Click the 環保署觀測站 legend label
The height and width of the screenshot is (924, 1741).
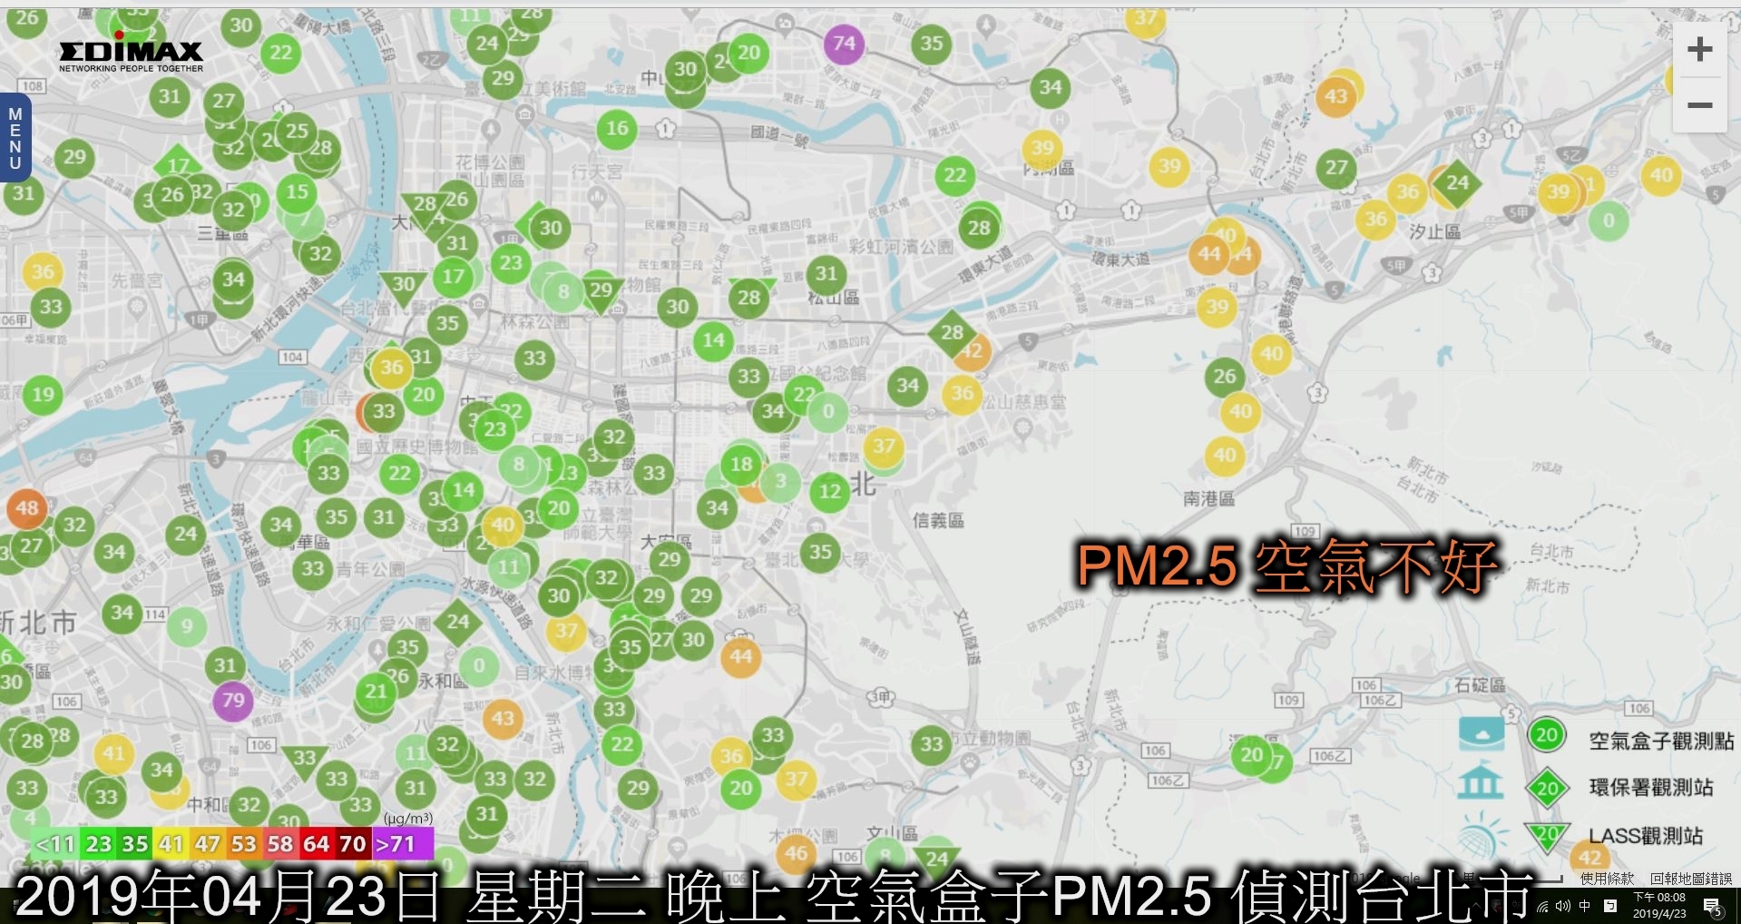(1651, 788)
